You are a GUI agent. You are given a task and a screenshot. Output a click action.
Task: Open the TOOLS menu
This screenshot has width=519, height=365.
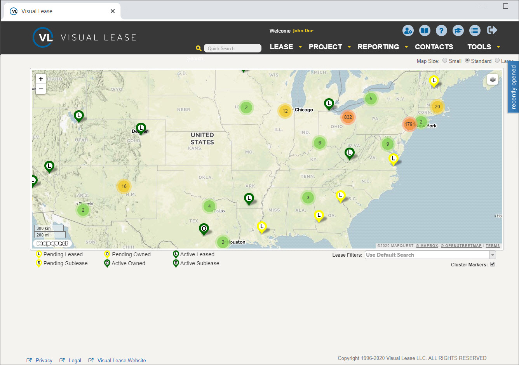click(x=479, y=47)
